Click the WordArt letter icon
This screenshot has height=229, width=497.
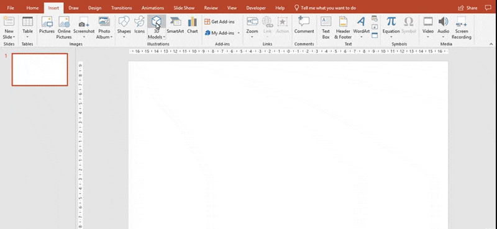pos(361,22)
